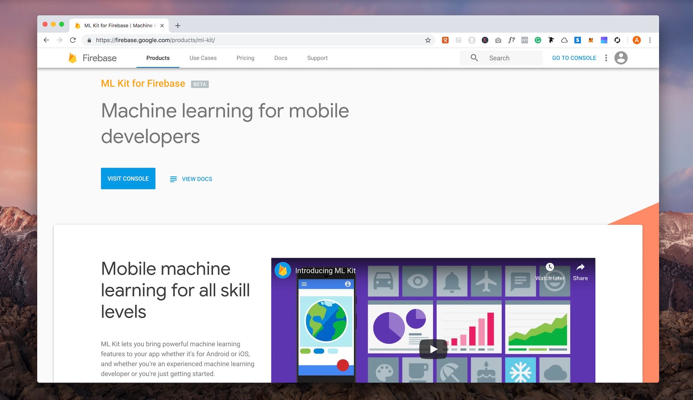Click the VISIT CONSOLE button
The height and width of the screenshot is (400, 693).
(128, 179)
